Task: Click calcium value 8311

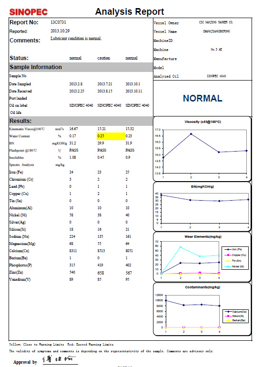Action: pos(73,251)
